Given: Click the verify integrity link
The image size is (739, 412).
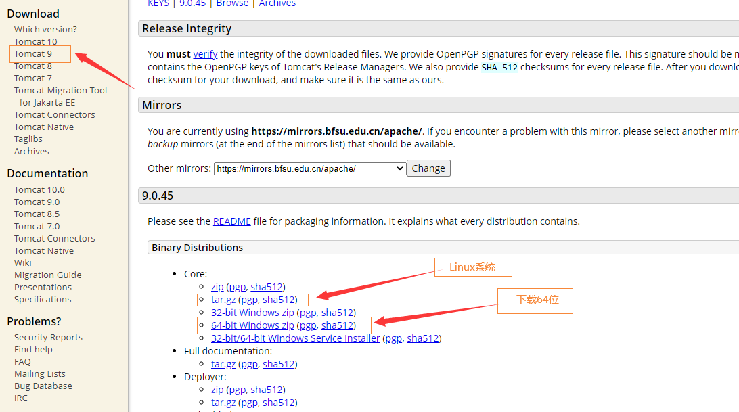Looking at the screenshot, I should click(x=205, y=53).
